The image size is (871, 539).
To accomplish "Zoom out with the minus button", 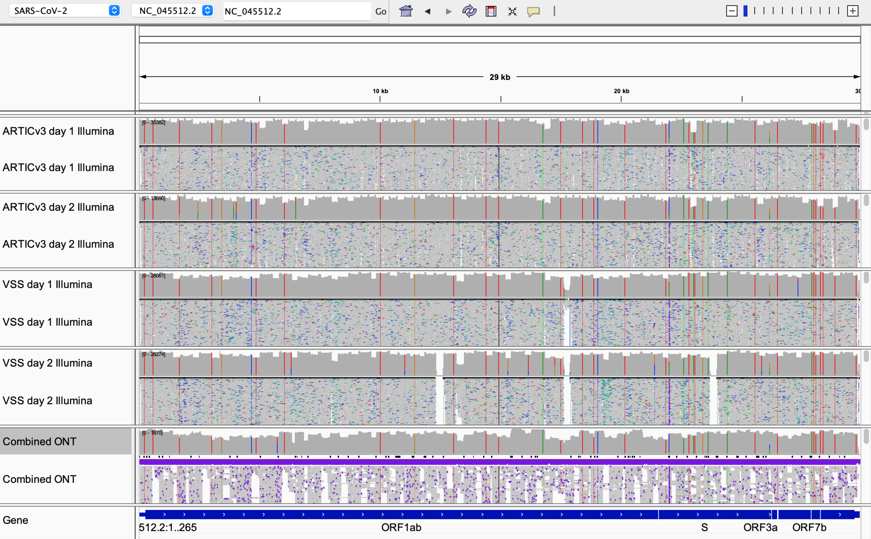I will [x=732, y=11].
